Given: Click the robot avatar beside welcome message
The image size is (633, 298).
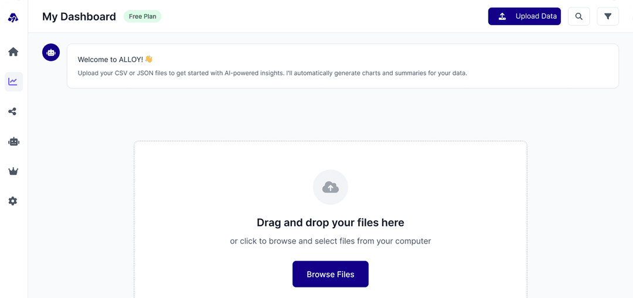Looking at the screenshot, I should click(x=51, y=53).
